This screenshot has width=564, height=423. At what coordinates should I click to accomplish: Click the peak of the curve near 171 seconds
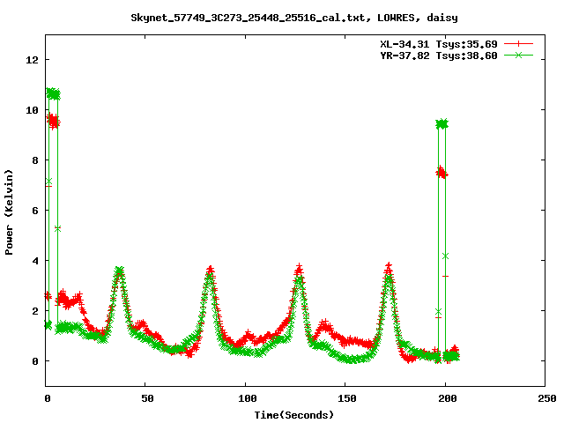coord(388,268)
